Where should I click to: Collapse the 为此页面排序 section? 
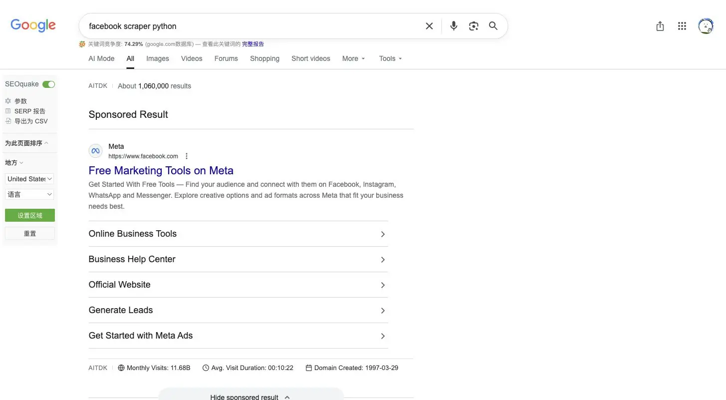point(27,143)
